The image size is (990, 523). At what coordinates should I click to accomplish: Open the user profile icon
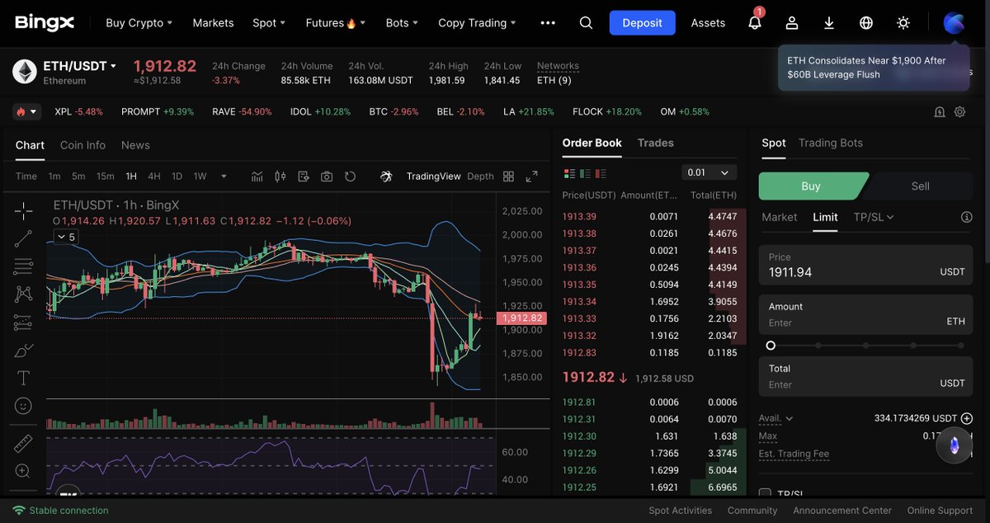[x=792, y=23]
